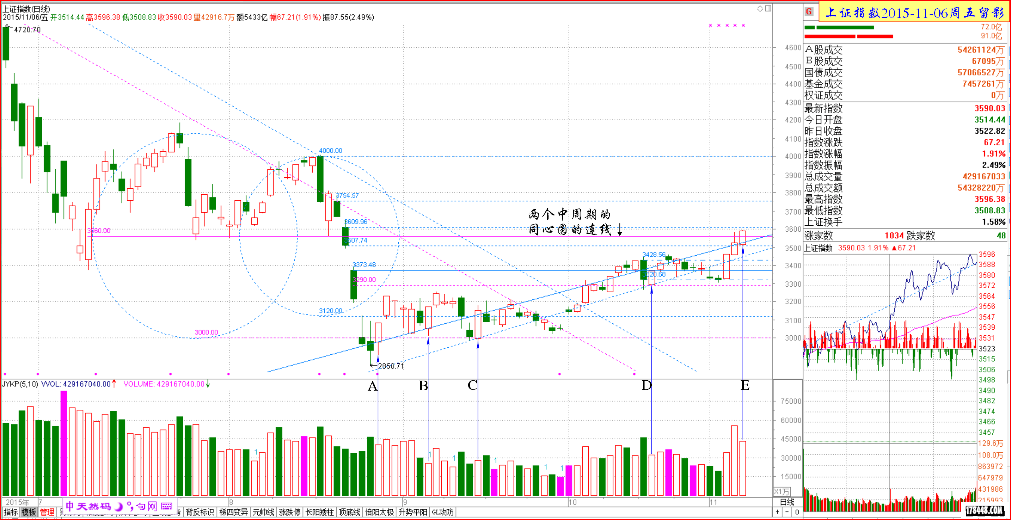Click the 最新指数 3590.03 row
This screenshot has height=520, width=1011.
click(905, 108)
